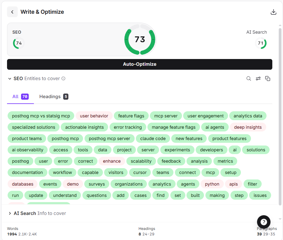Click the 'apis' chip
This screenshot has width=283, height=240.
point(234,184)
